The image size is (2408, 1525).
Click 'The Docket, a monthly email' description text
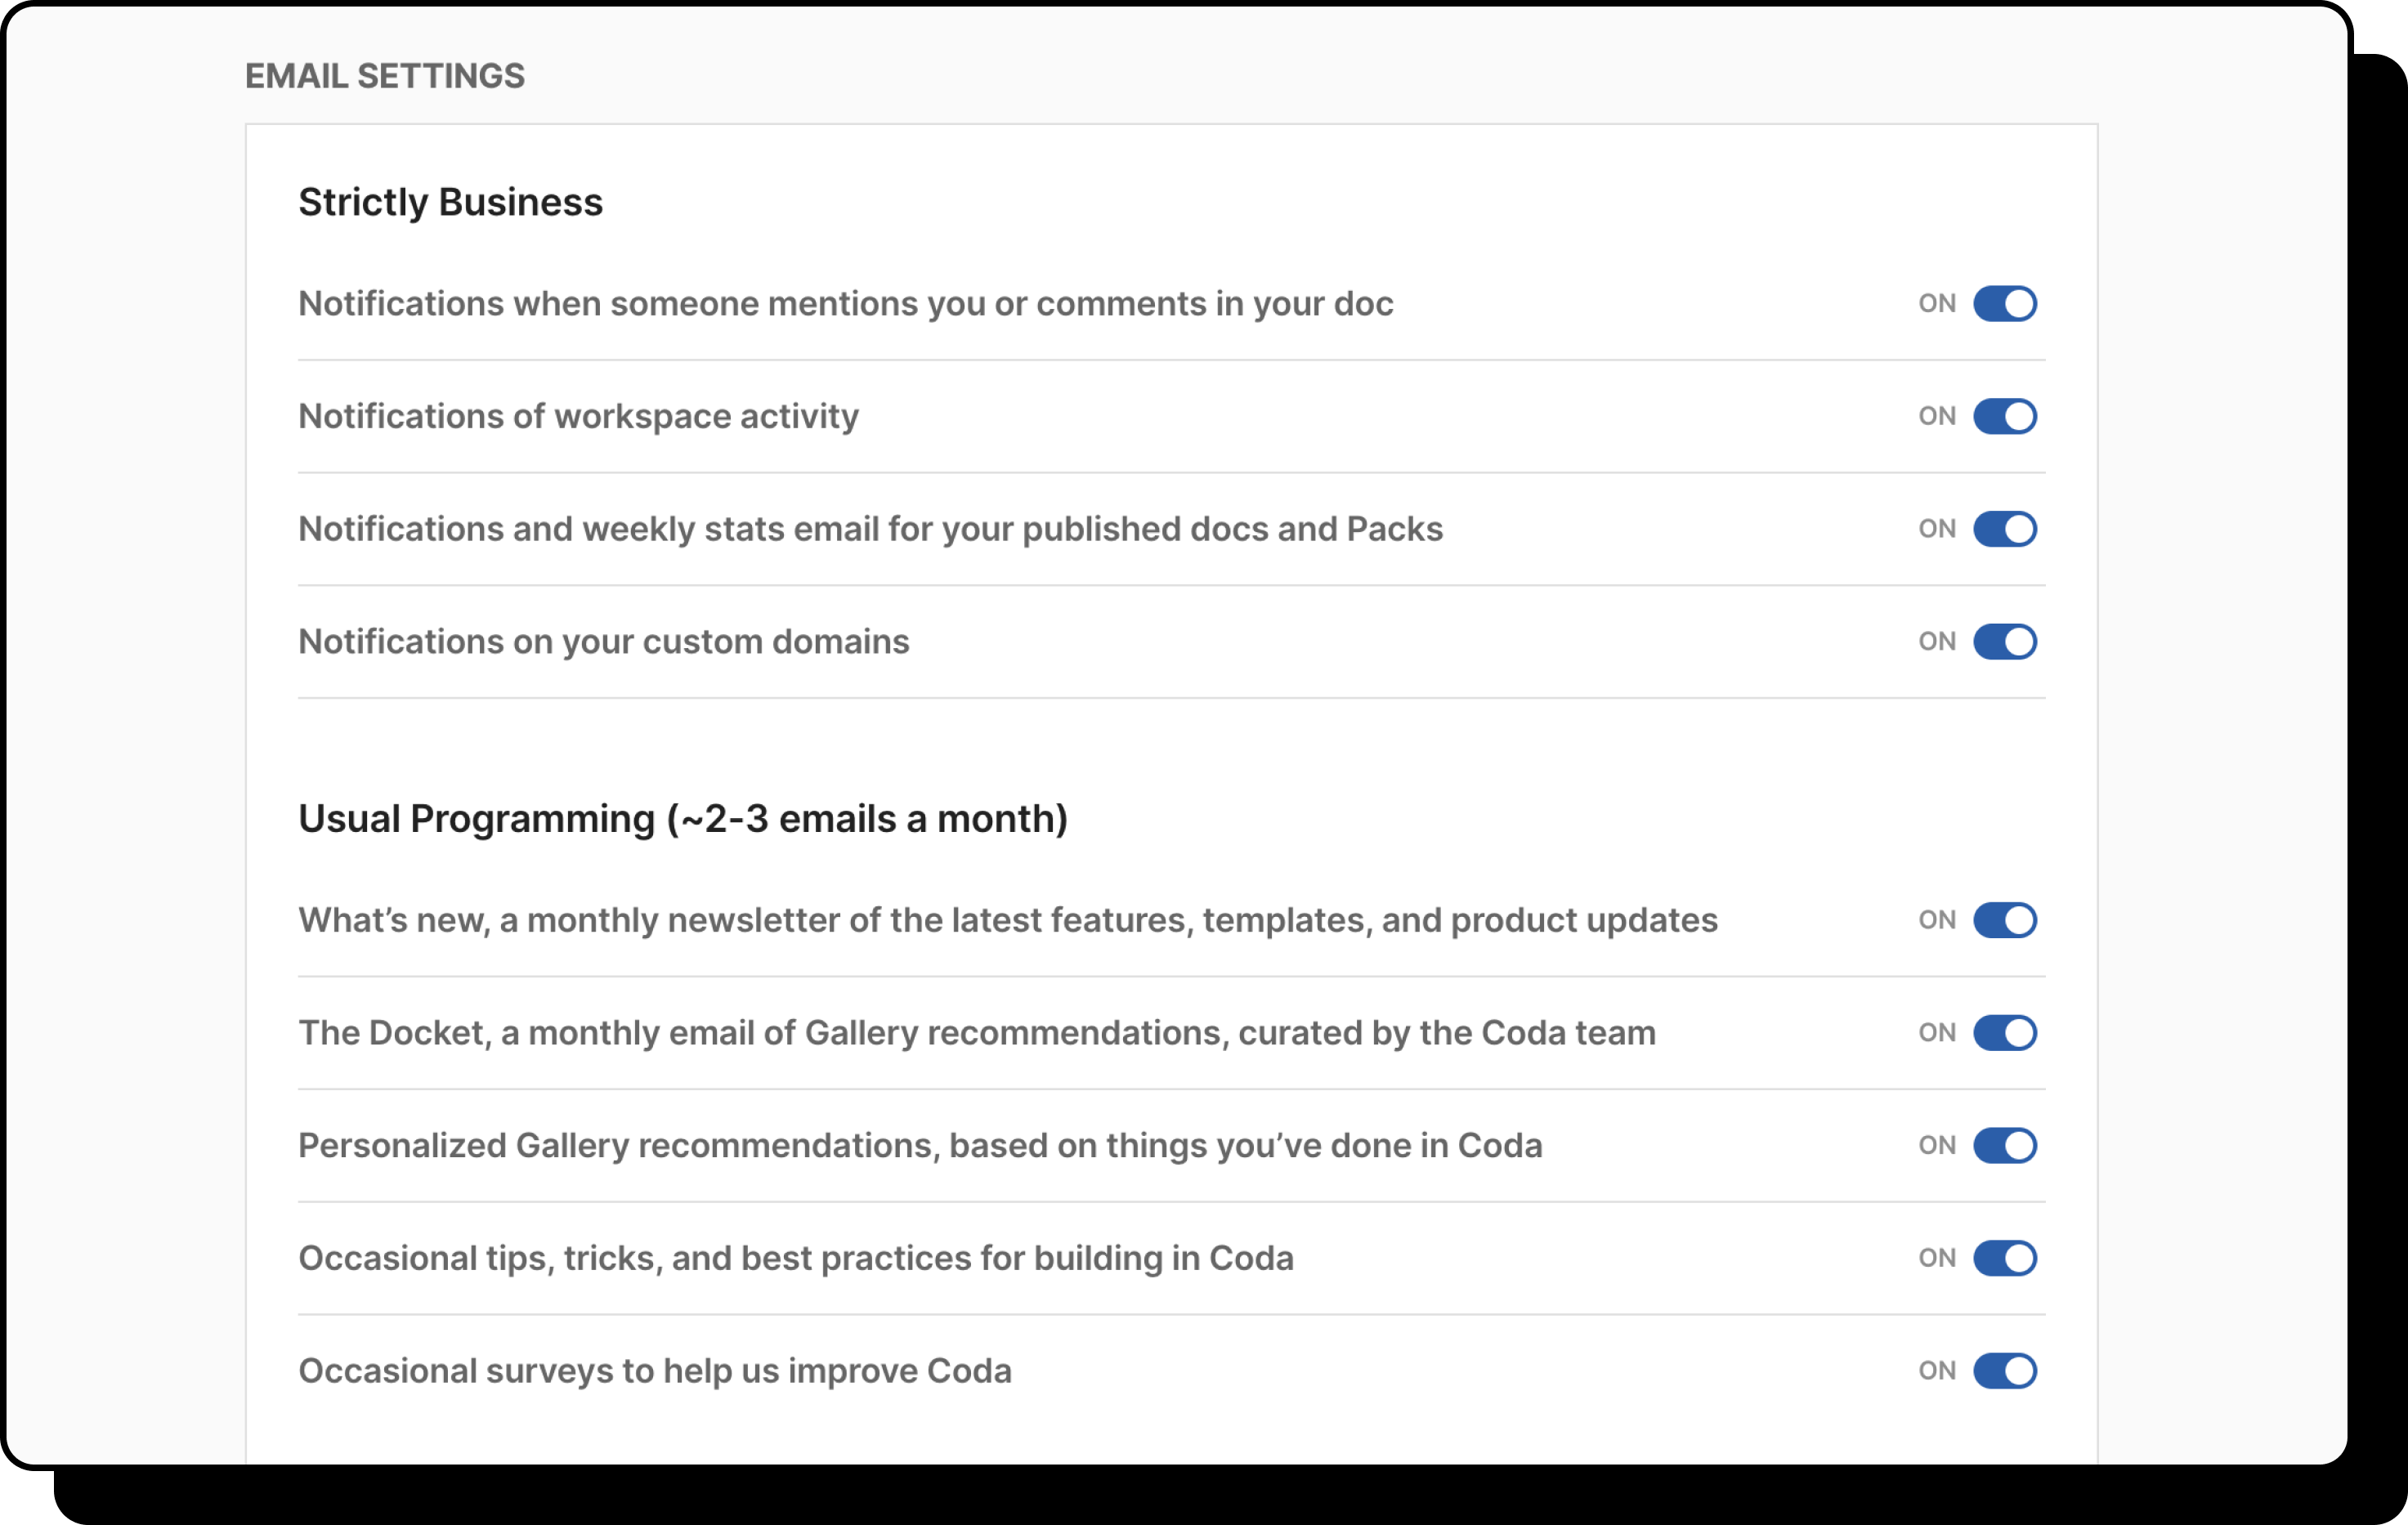click(977, 1032)
